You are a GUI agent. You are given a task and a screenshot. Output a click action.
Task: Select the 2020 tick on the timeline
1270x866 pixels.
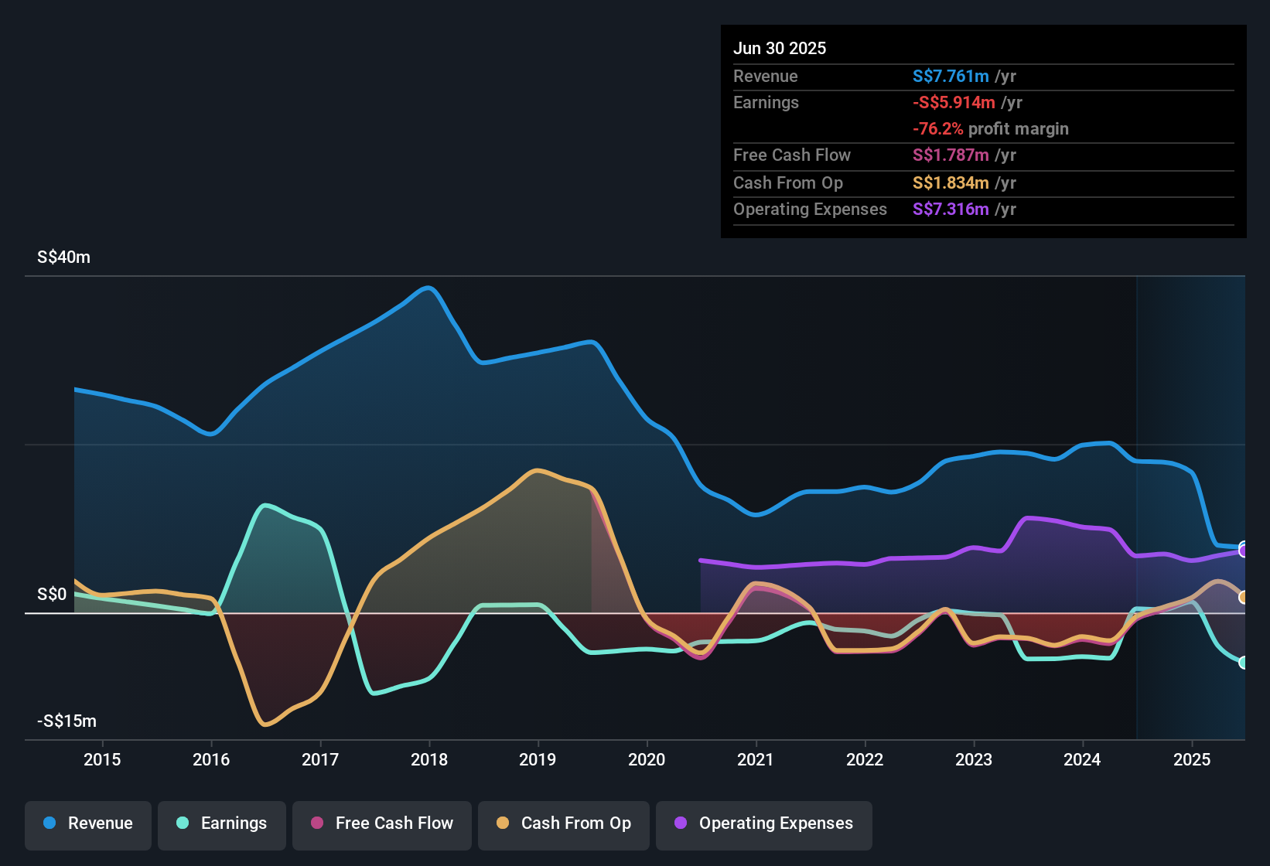pos(647,759)
